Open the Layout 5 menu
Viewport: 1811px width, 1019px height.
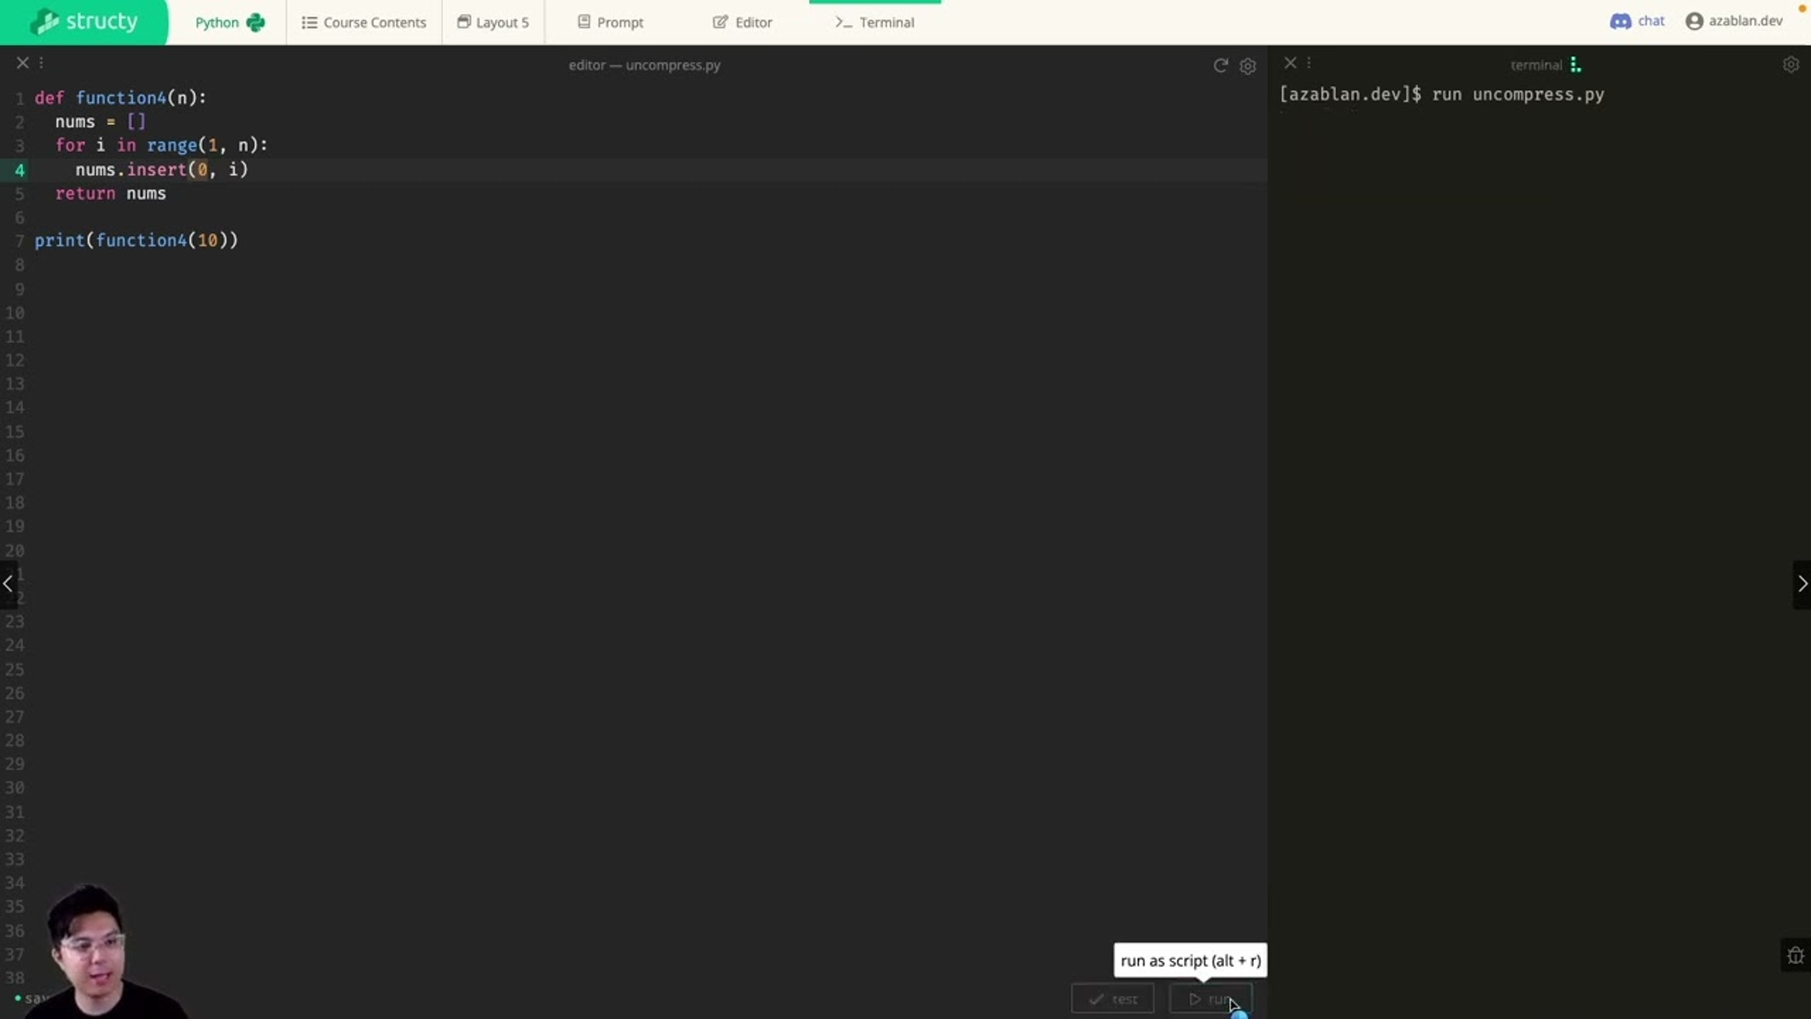click(x=493, y=23)
